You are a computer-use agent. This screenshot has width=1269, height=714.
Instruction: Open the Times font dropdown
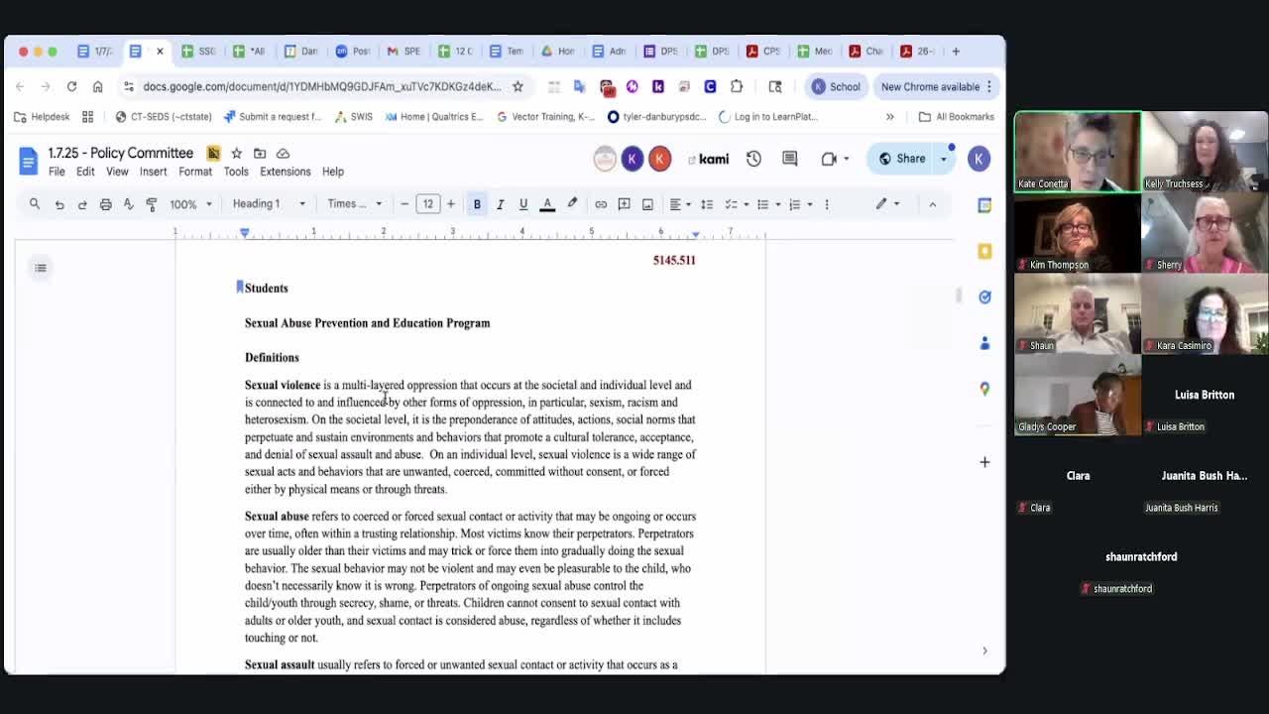coord(354,204)
